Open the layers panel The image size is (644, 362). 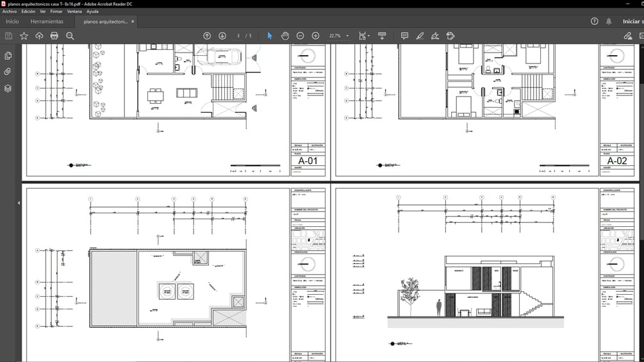8,88
